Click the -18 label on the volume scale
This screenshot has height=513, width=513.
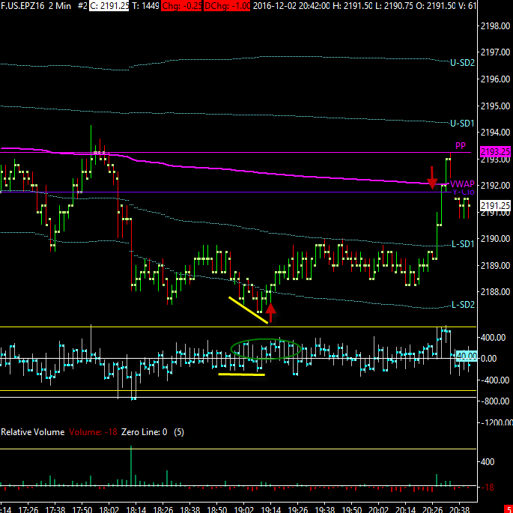click(488, 488)
